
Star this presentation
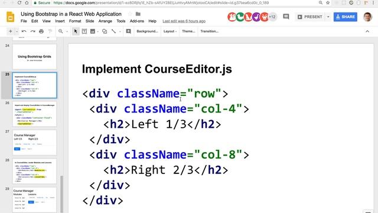click(130, 14)
